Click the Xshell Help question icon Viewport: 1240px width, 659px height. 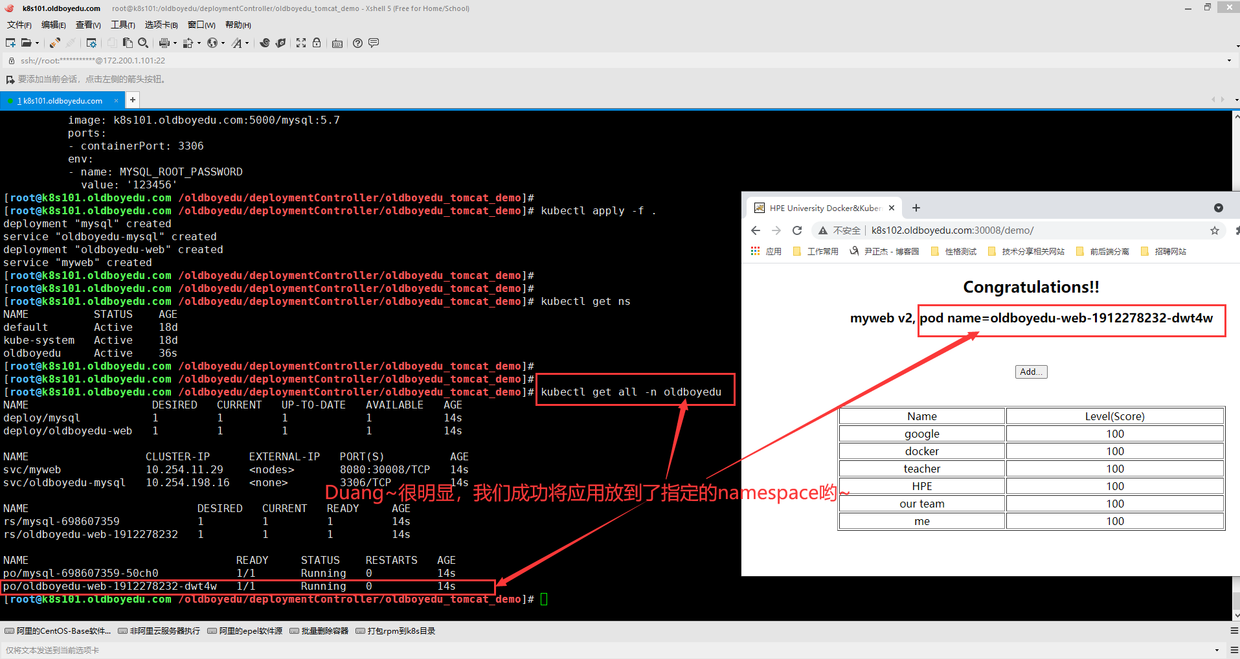[357, 43]
